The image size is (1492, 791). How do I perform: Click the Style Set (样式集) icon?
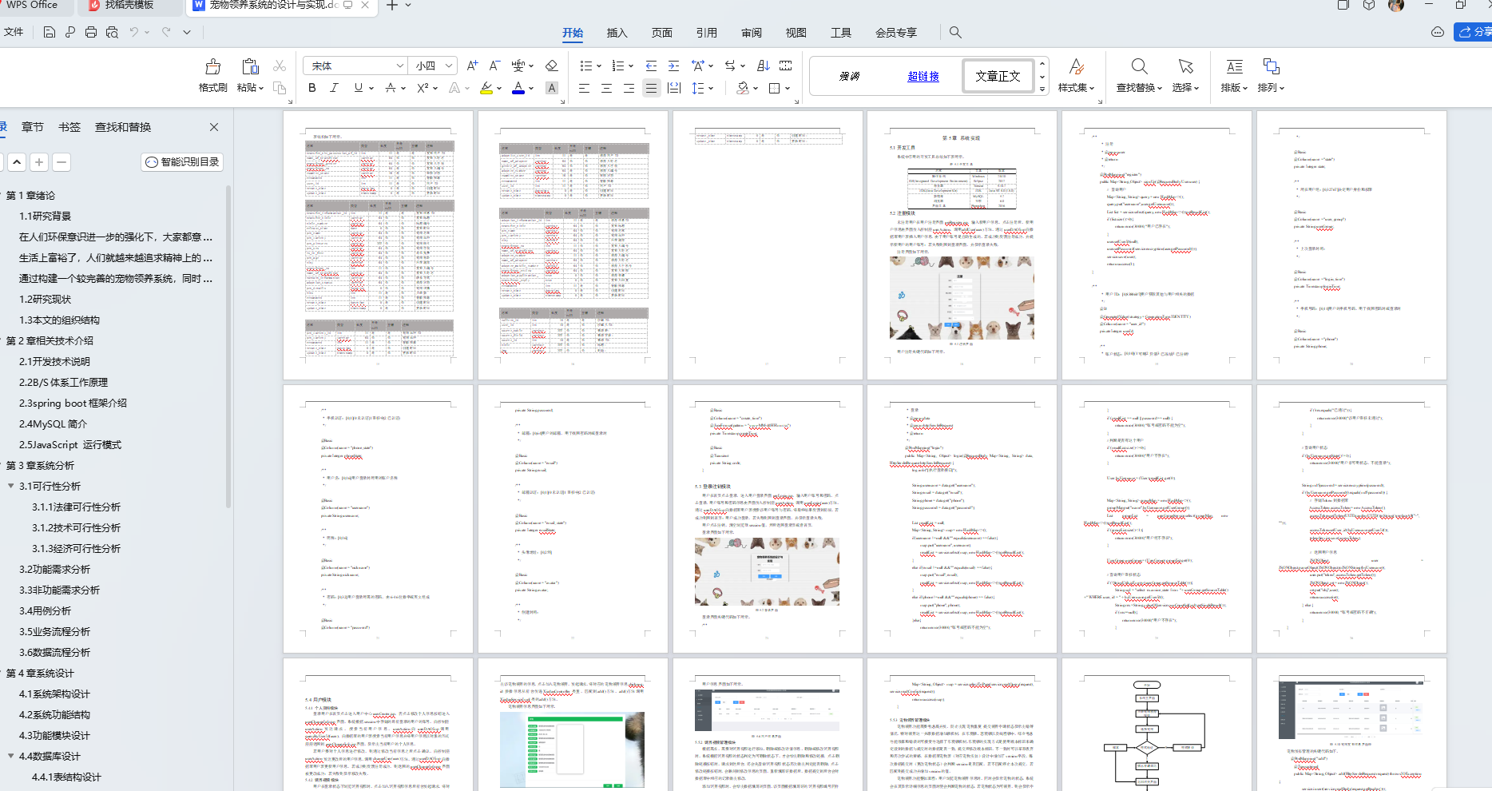pyautogui.click(x=1076, y=66)
